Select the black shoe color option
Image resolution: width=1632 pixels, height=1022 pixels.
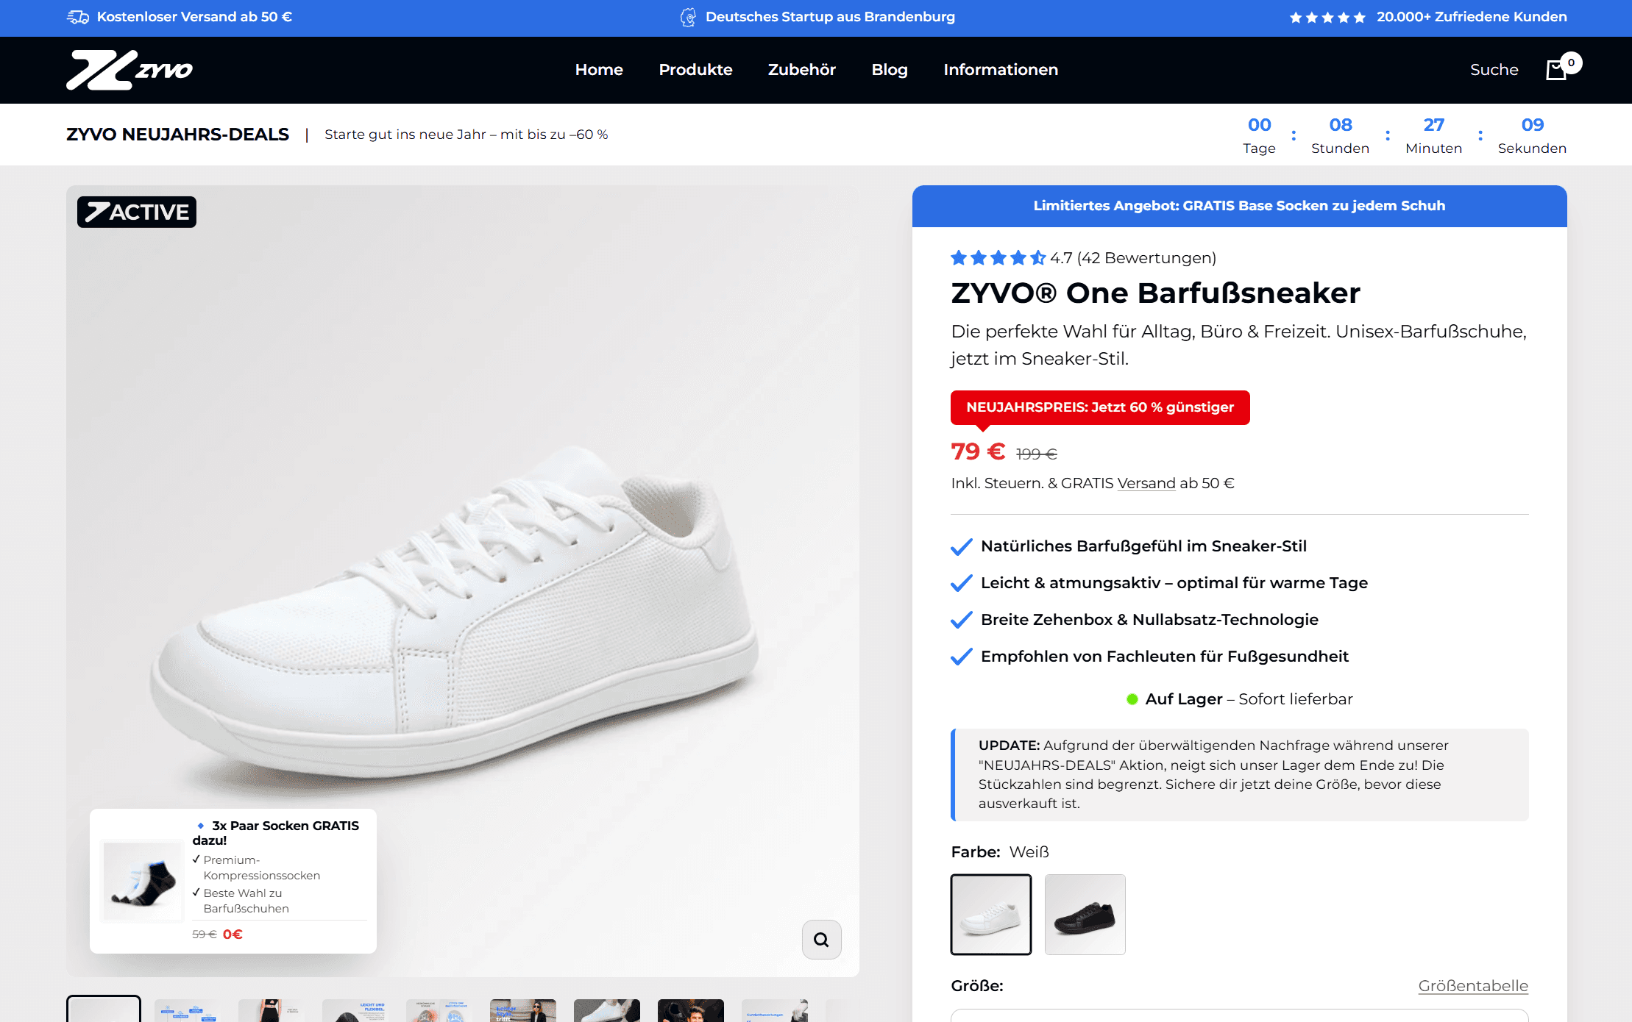1085,914
